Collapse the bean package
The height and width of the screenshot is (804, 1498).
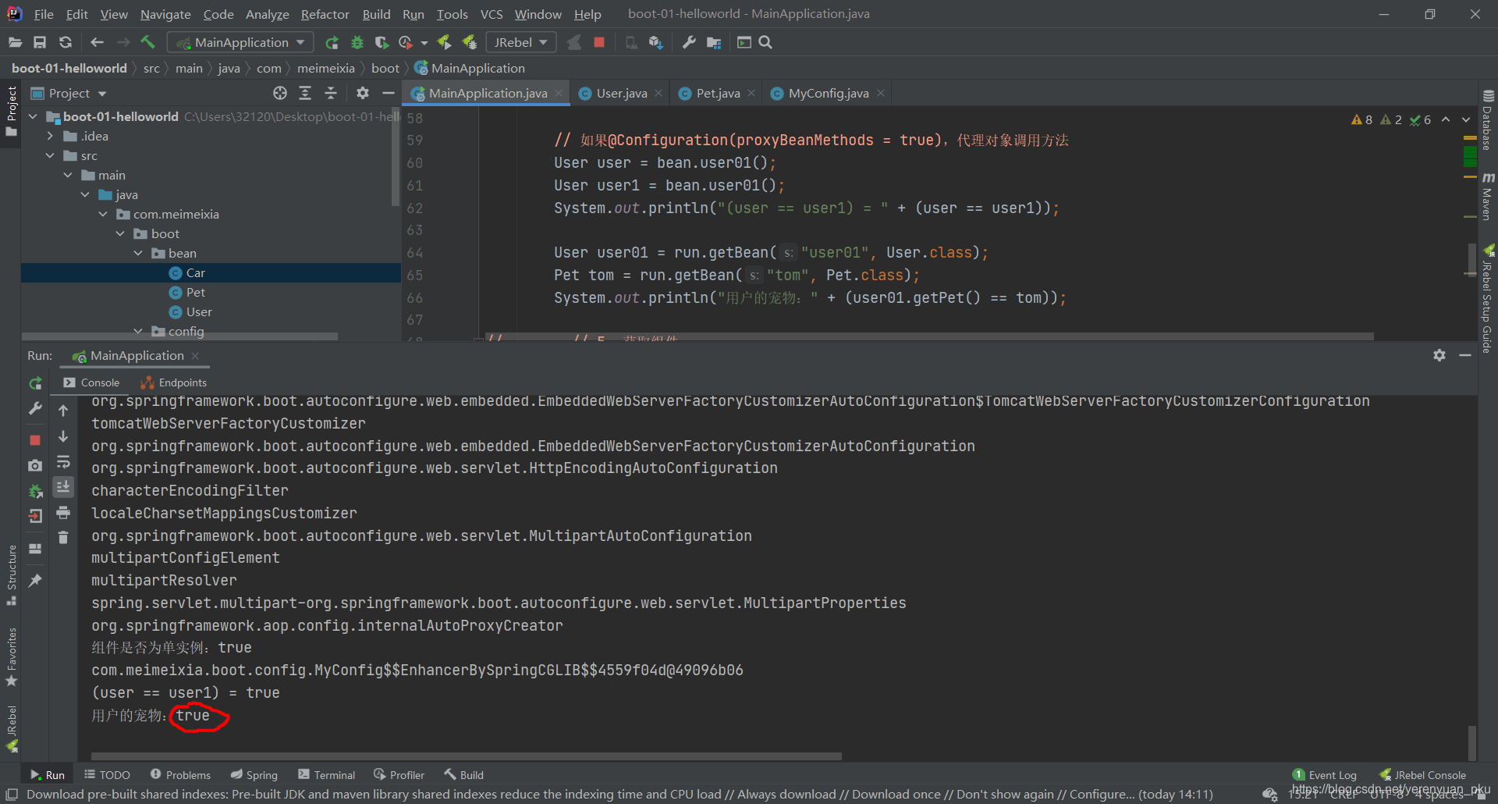[x=138, y=253]
